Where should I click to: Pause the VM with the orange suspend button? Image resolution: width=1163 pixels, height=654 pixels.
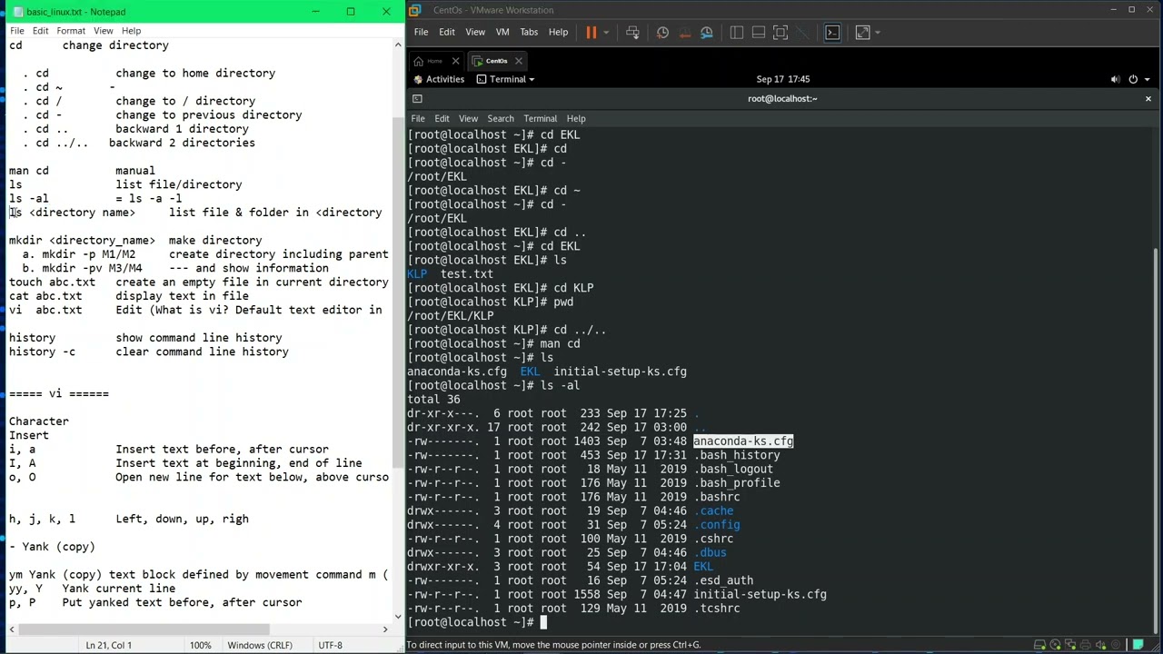pos(591,33)
